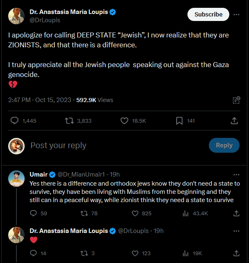The height and width of the screenshot is (263, 249).
Task: View analytics for Umair's reply 43.4K
Action: pos(185,213)
